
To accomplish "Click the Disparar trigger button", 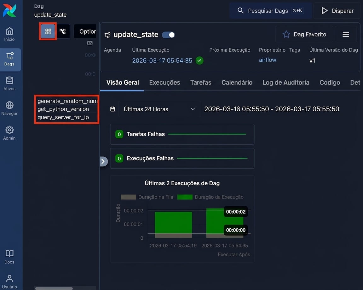I will coord(337,11).
